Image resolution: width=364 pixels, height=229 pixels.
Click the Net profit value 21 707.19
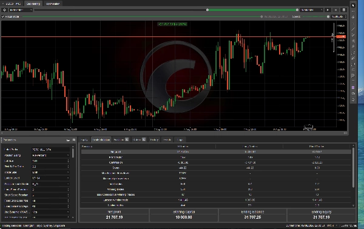pos(114,217)
